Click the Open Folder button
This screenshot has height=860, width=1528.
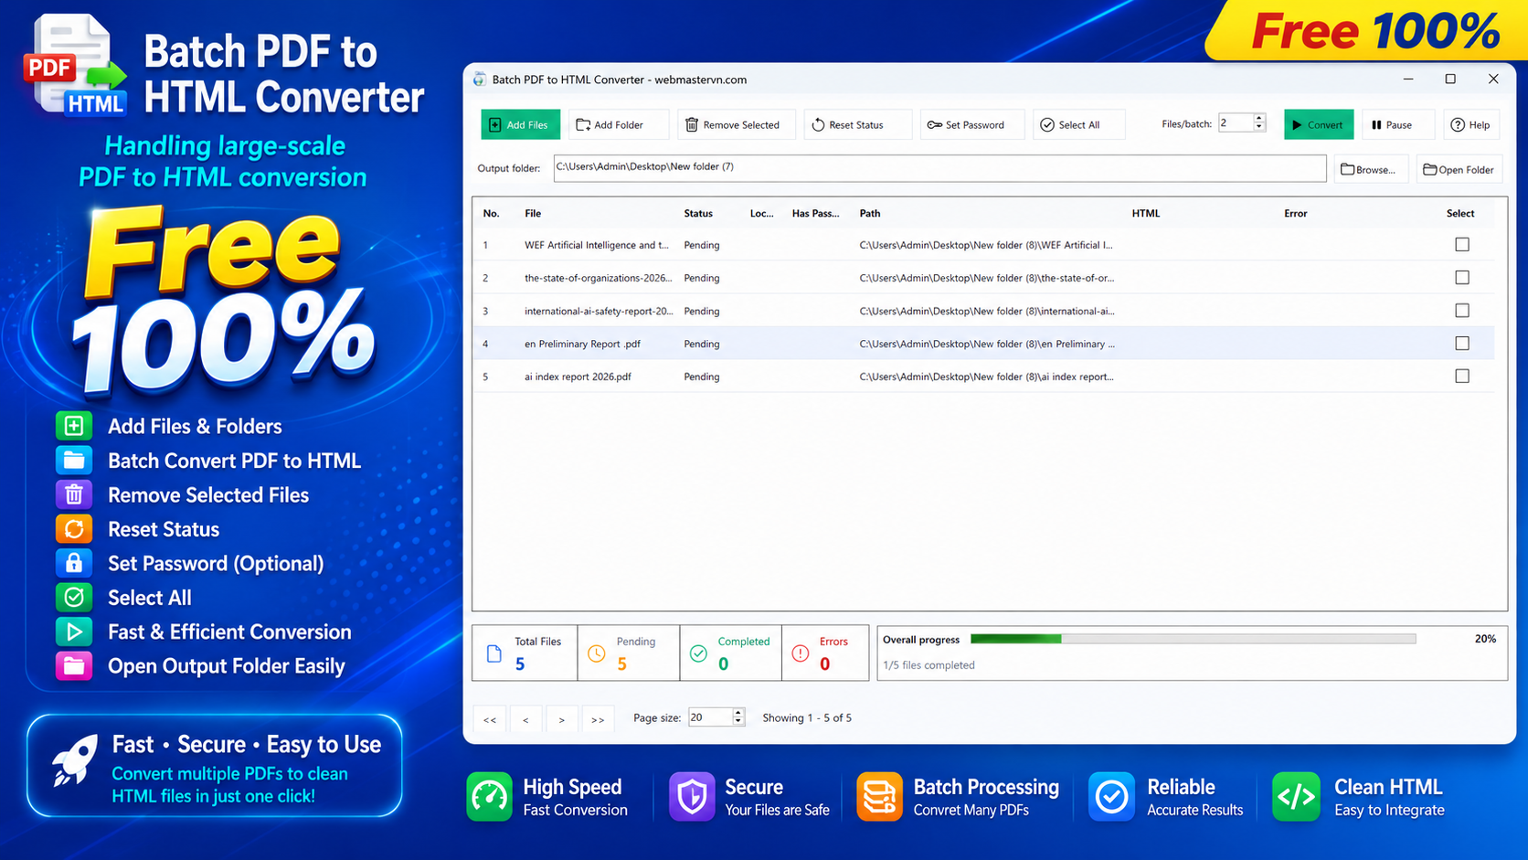[1459, 169]
